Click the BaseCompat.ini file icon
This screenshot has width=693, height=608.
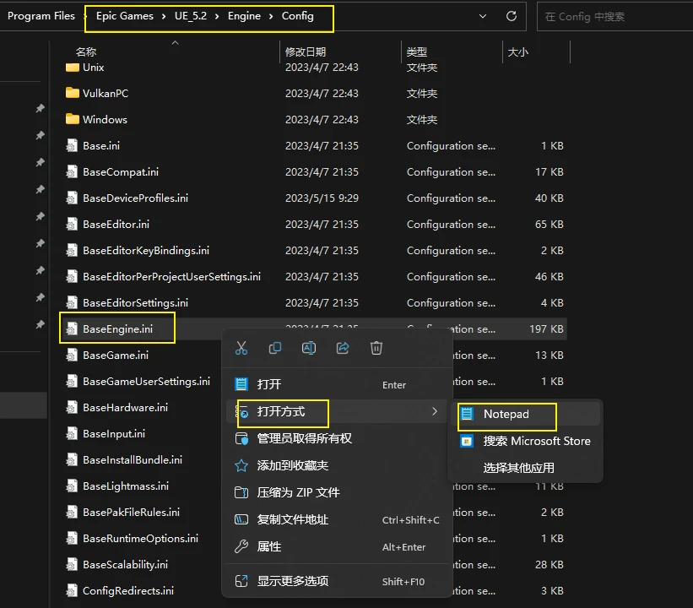coord(72,171)
